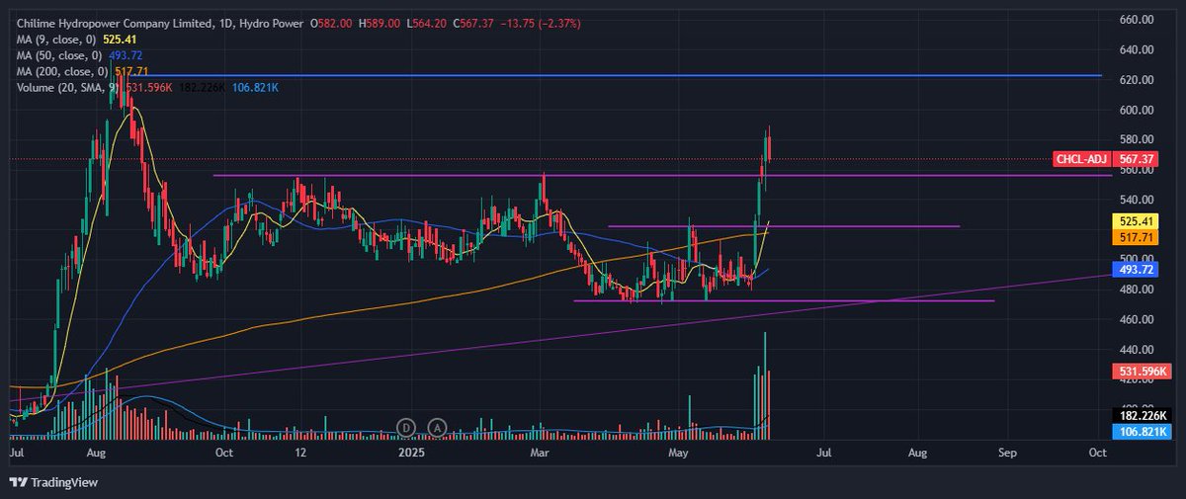Image resolution: width=1186 pixels, height=499 pixels.
Task: Click the 620.00 price scale label
Action: point(1138,80)
